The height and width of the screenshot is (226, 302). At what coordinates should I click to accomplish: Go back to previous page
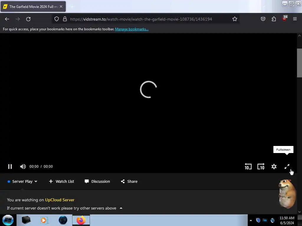pyautogui.click(x=7, y=19)
